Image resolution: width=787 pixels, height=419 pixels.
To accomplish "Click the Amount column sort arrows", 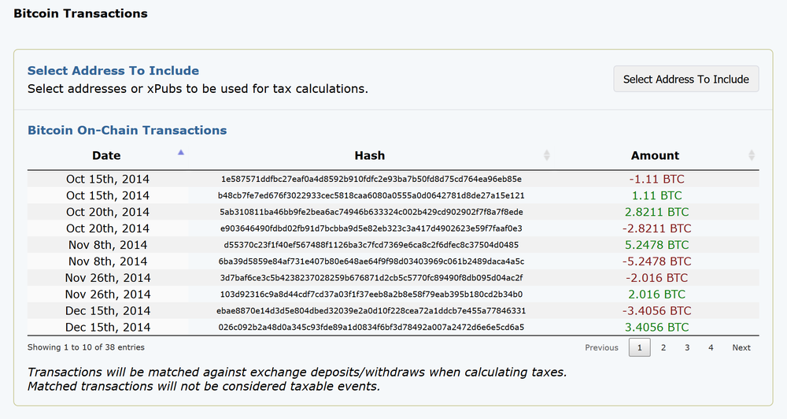I will [751, 155].
